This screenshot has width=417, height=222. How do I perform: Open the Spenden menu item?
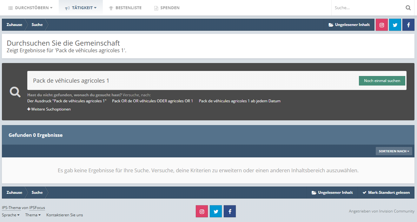pyautogui.click(x=167, y=8)
